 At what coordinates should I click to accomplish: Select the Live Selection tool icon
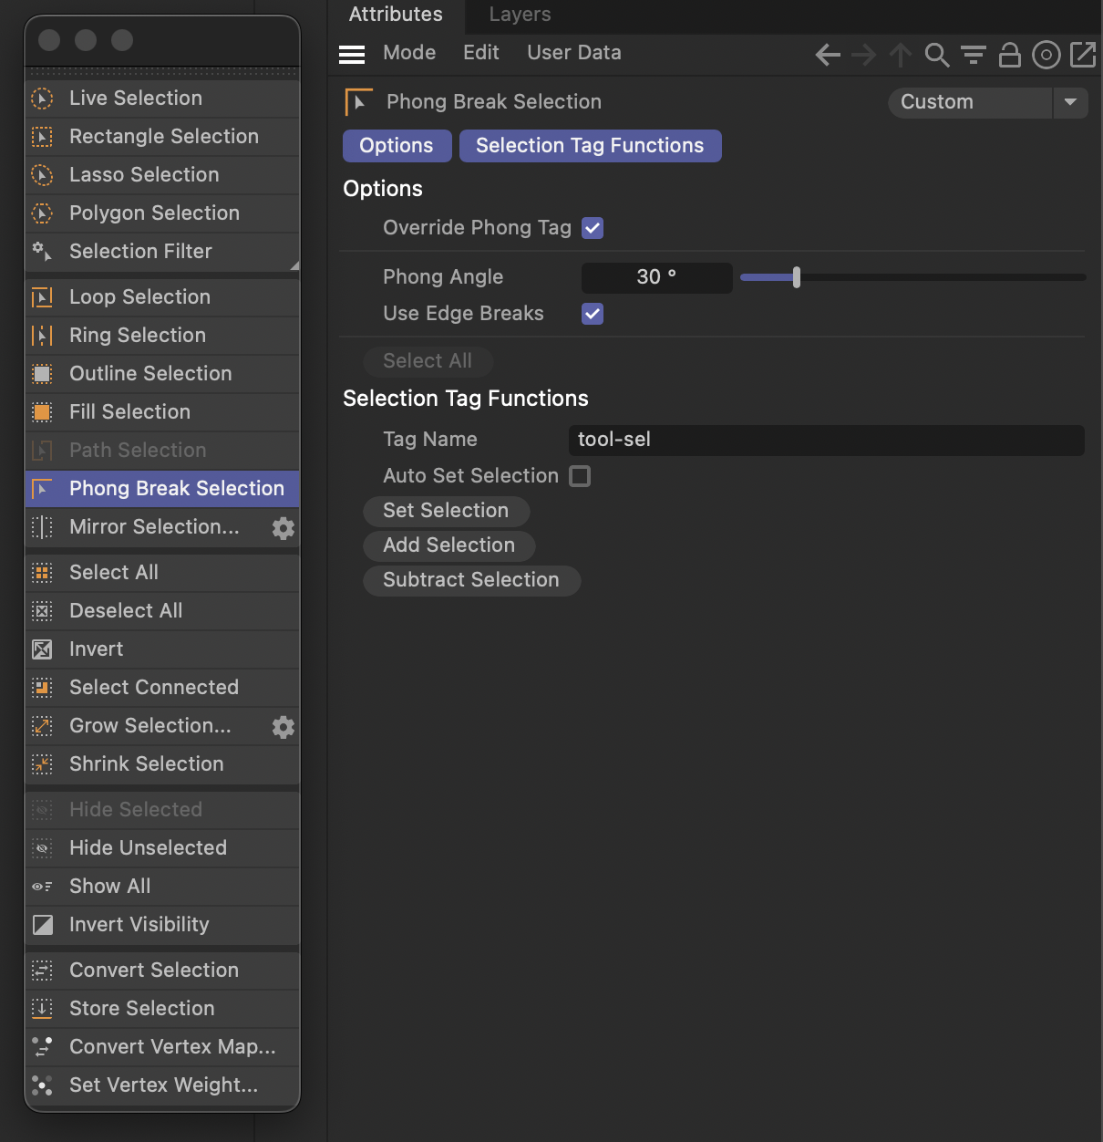pyautogui.click(x=42, y=99)
